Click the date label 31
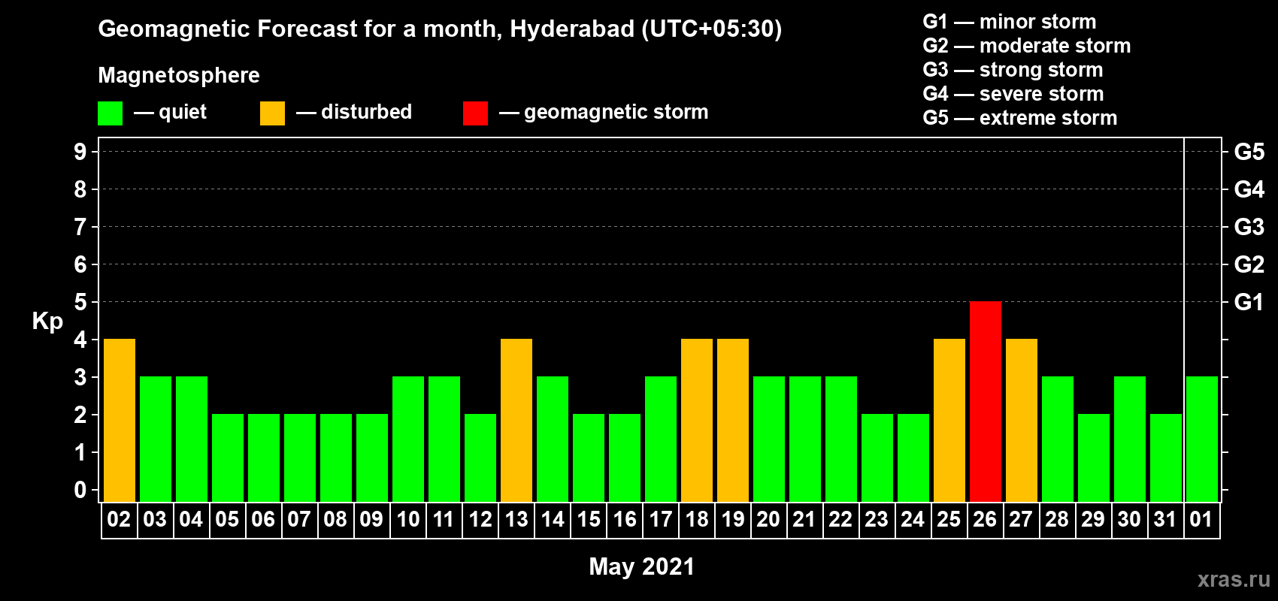The height and width of the screenshot is (601, 1278). pyautogui.click(x=1165, y=519)
